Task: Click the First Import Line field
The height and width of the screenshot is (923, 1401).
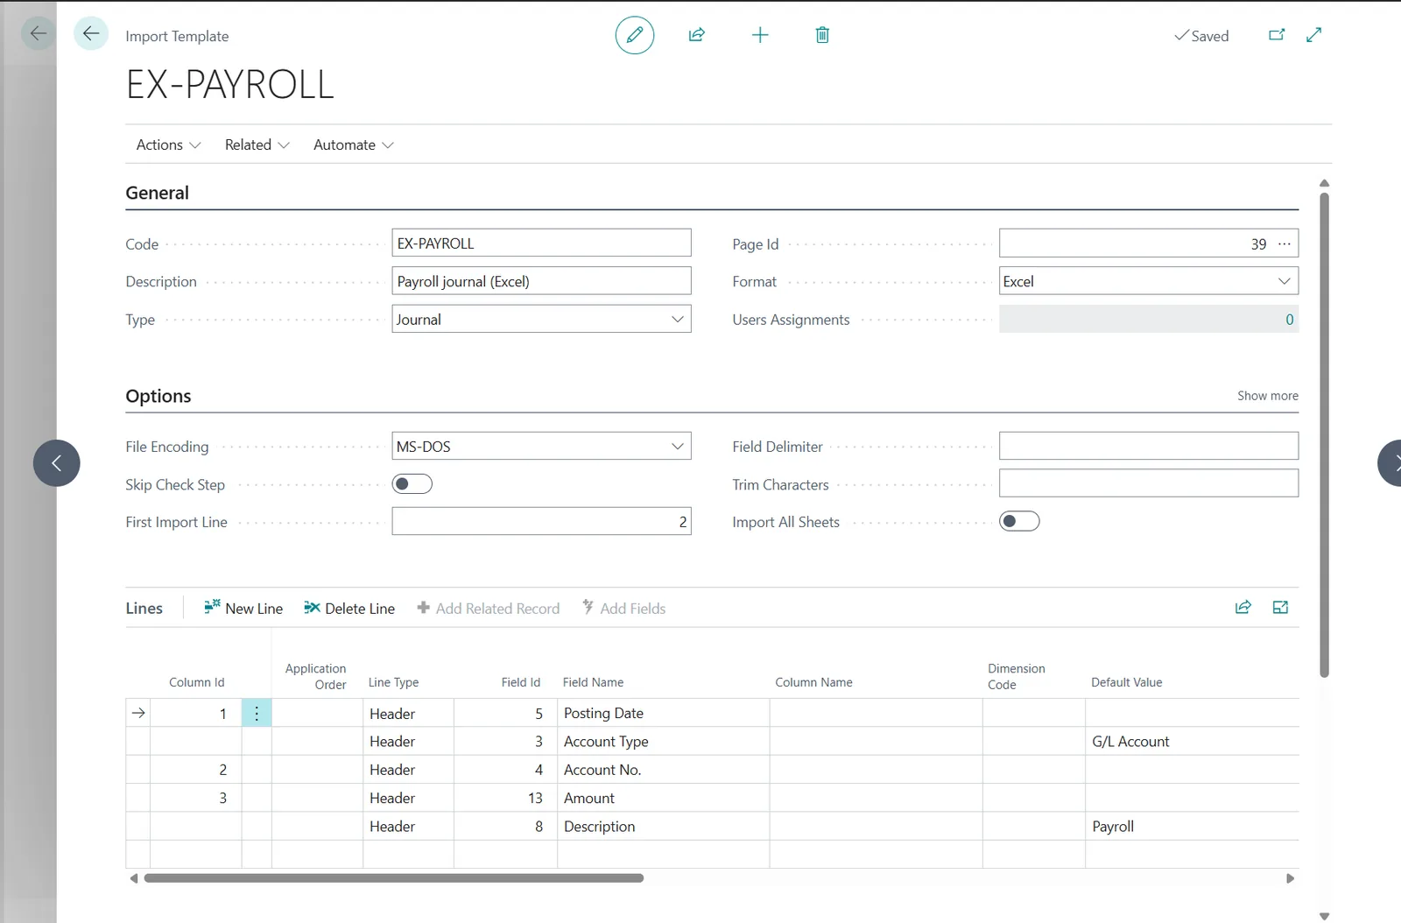Action: click(541, 522)
